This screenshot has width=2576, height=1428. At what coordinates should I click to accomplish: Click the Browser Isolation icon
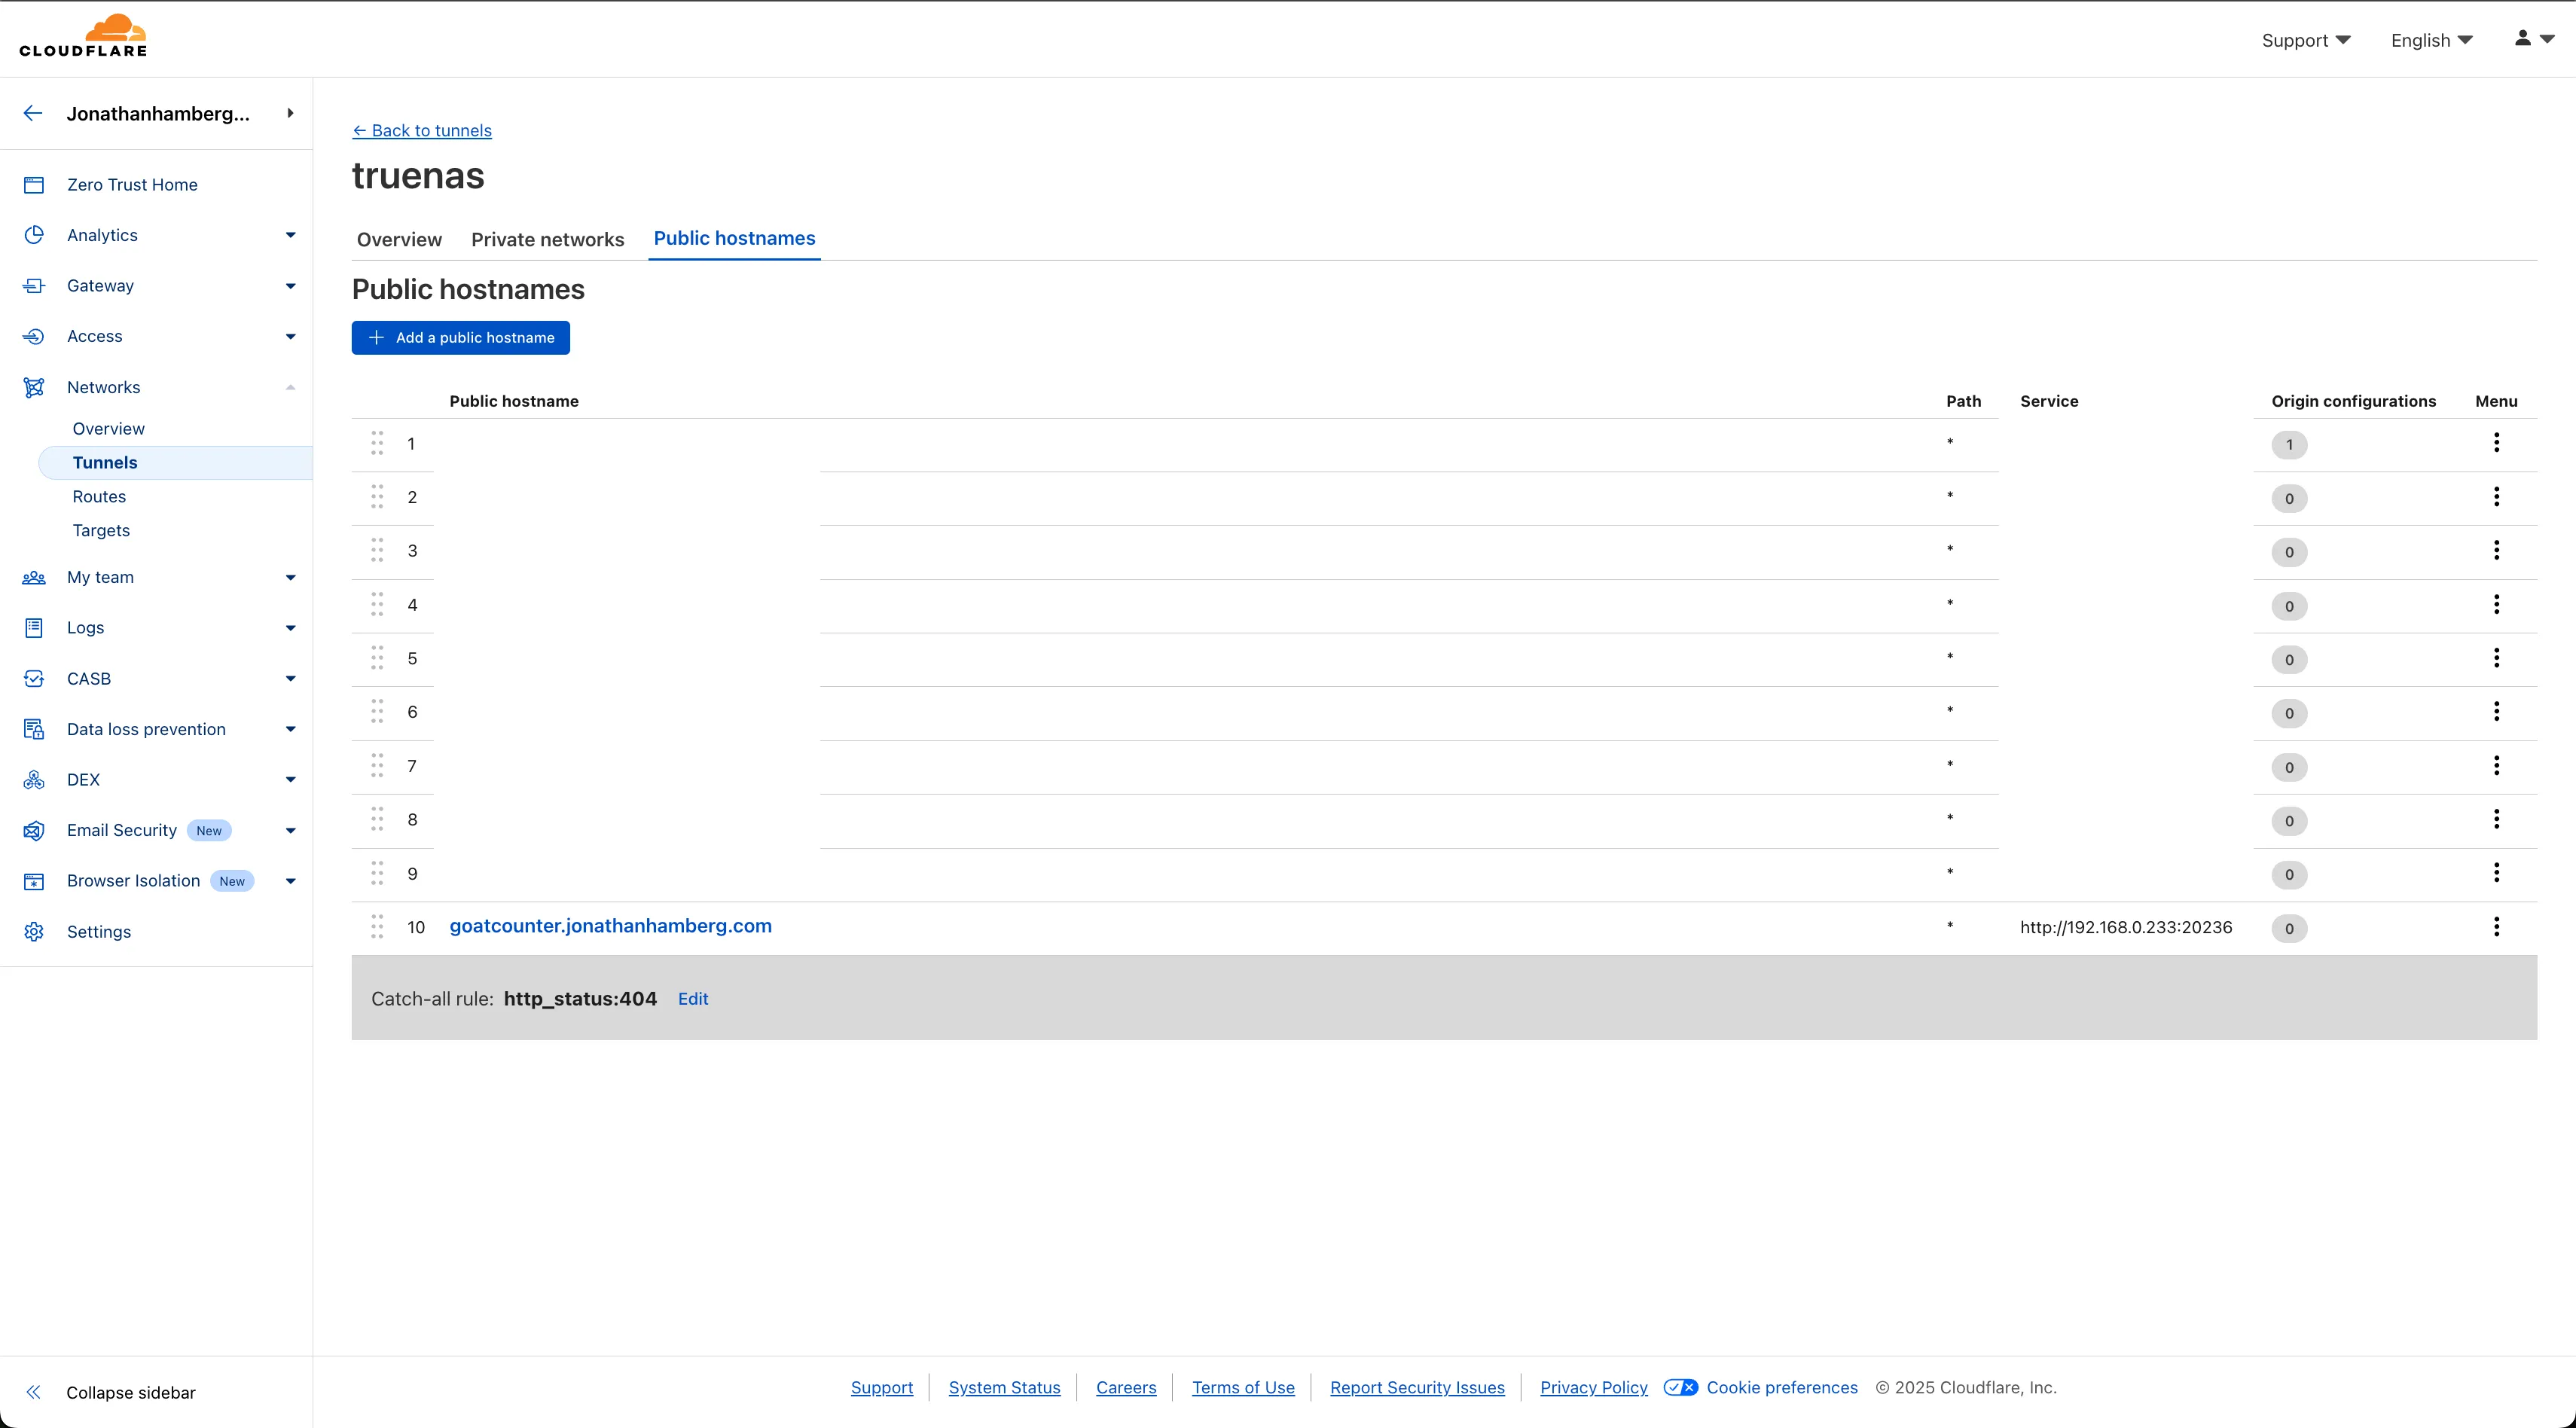point(34,881)
